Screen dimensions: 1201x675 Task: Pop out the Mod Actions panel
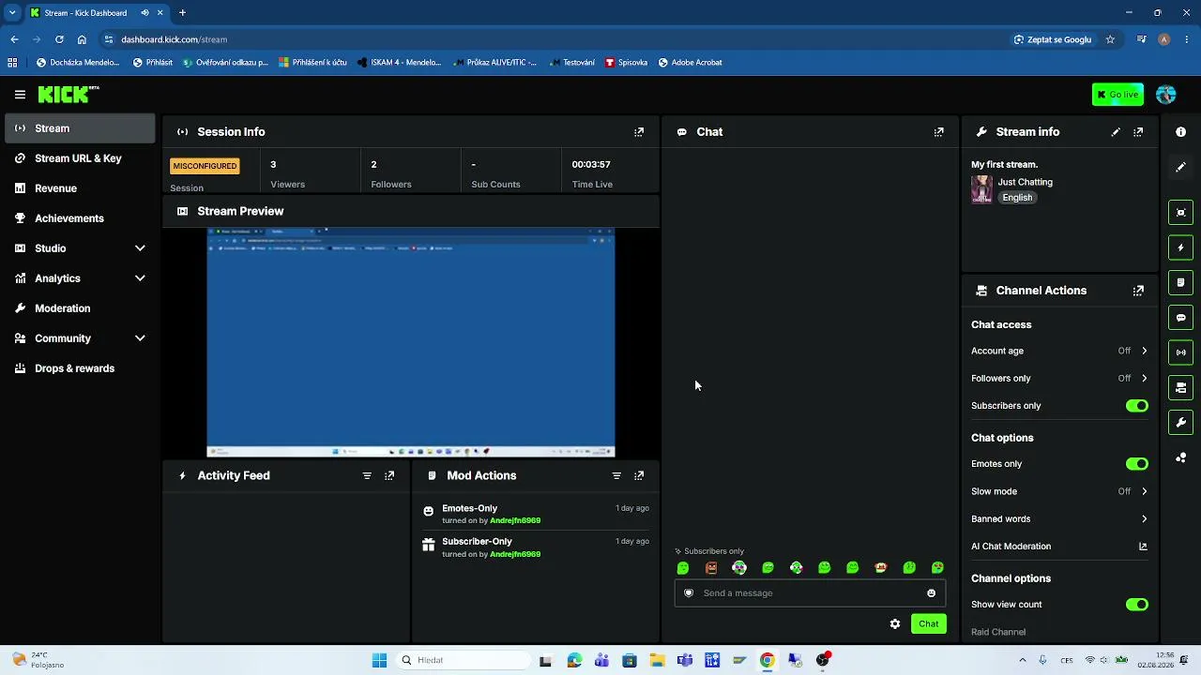click(x=639, y=476)
